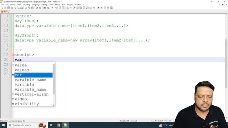
Task: Toggle the Function List panel icon
Action: 87,8
